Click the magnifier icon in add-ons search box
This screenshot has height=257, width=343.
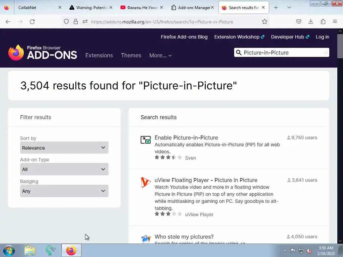click(239, 53)
